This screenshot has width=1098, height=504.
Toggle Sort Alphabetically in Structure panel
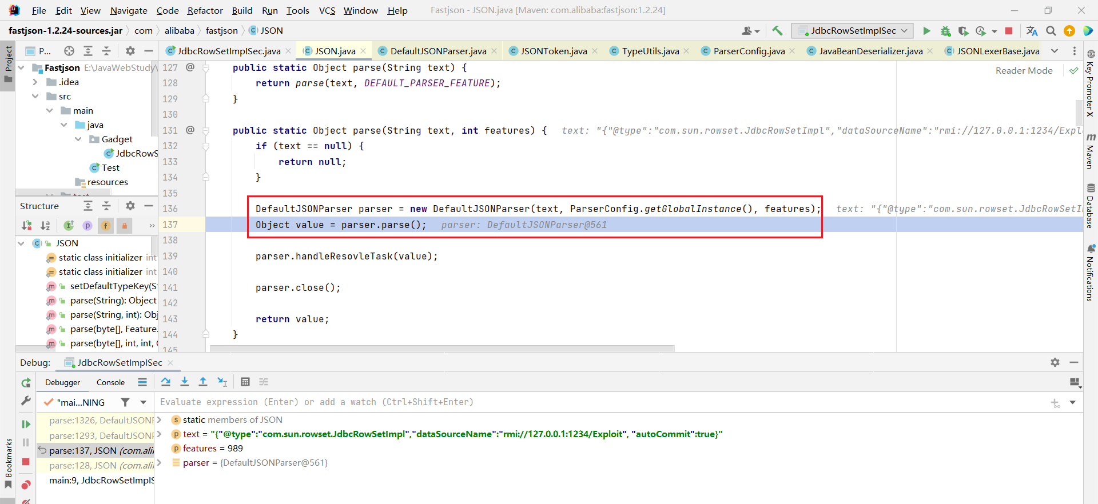[x=45, y=226]
